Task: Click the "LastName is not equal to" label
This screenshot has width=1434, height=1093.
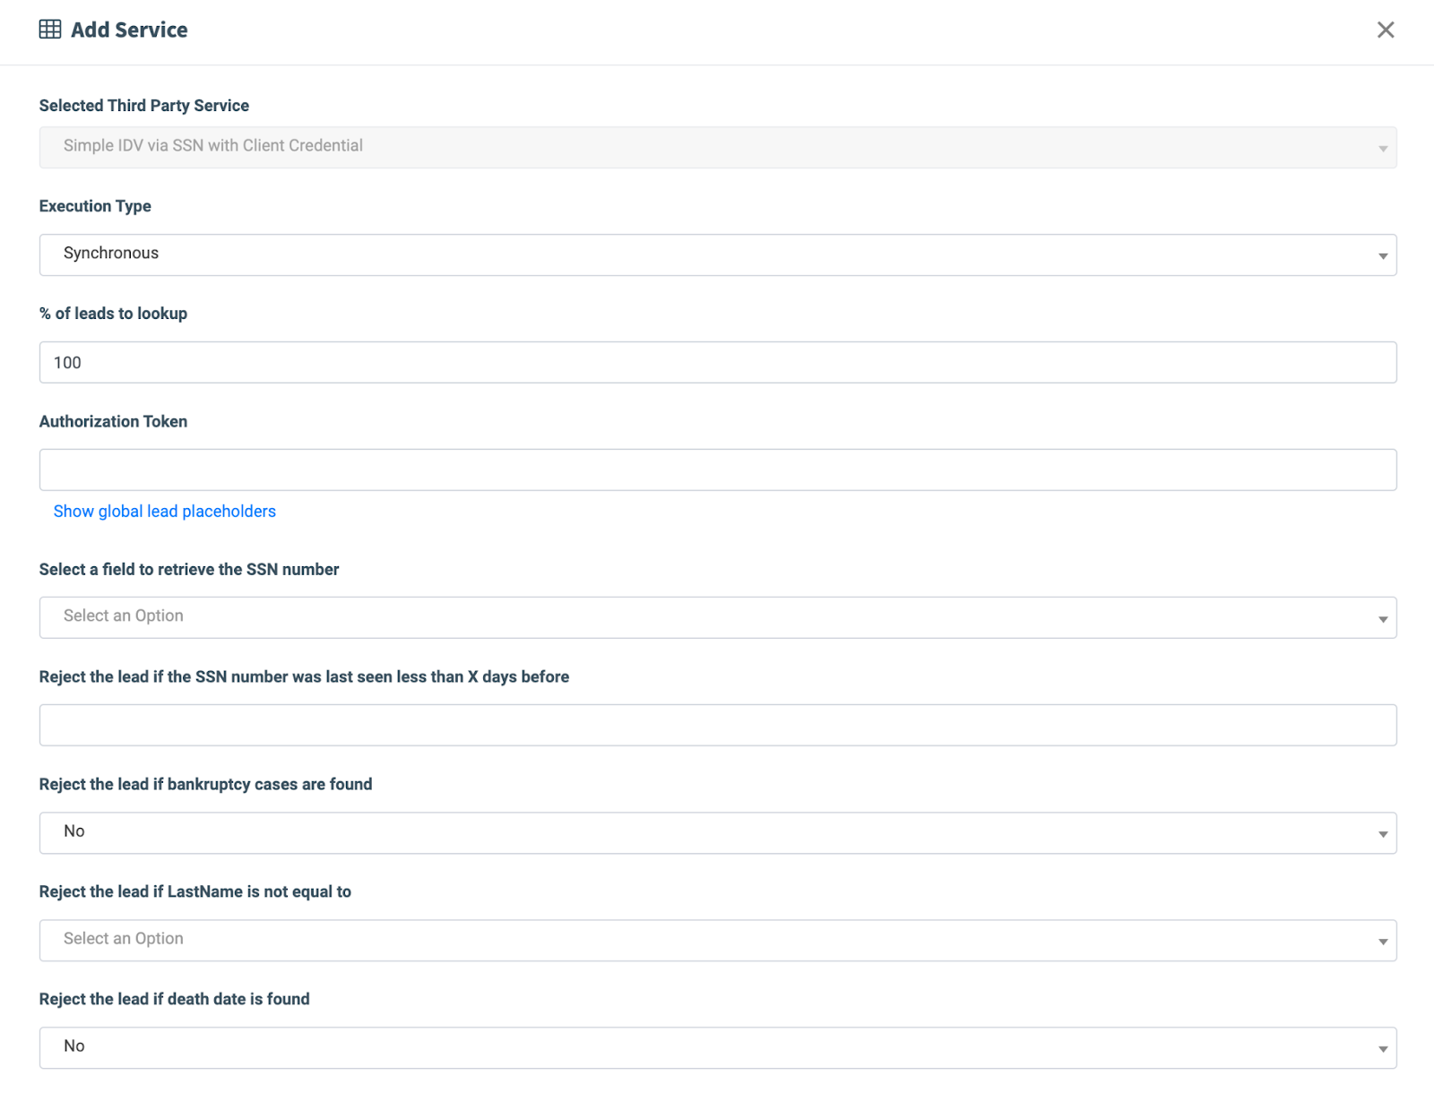Action: 194,892
